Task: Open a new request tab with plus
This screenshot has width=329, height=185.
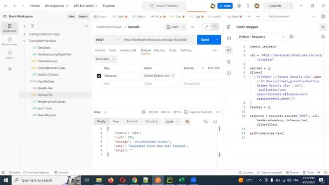Action: coord(249,16)
